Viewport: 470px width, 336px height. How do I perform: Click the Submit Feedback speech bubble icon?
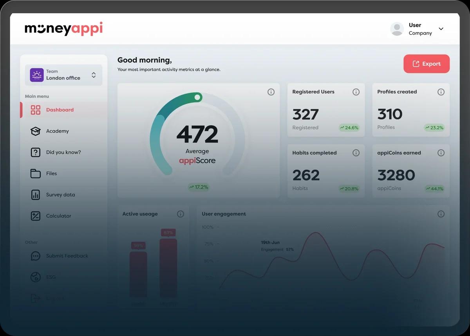pos(36,256)
